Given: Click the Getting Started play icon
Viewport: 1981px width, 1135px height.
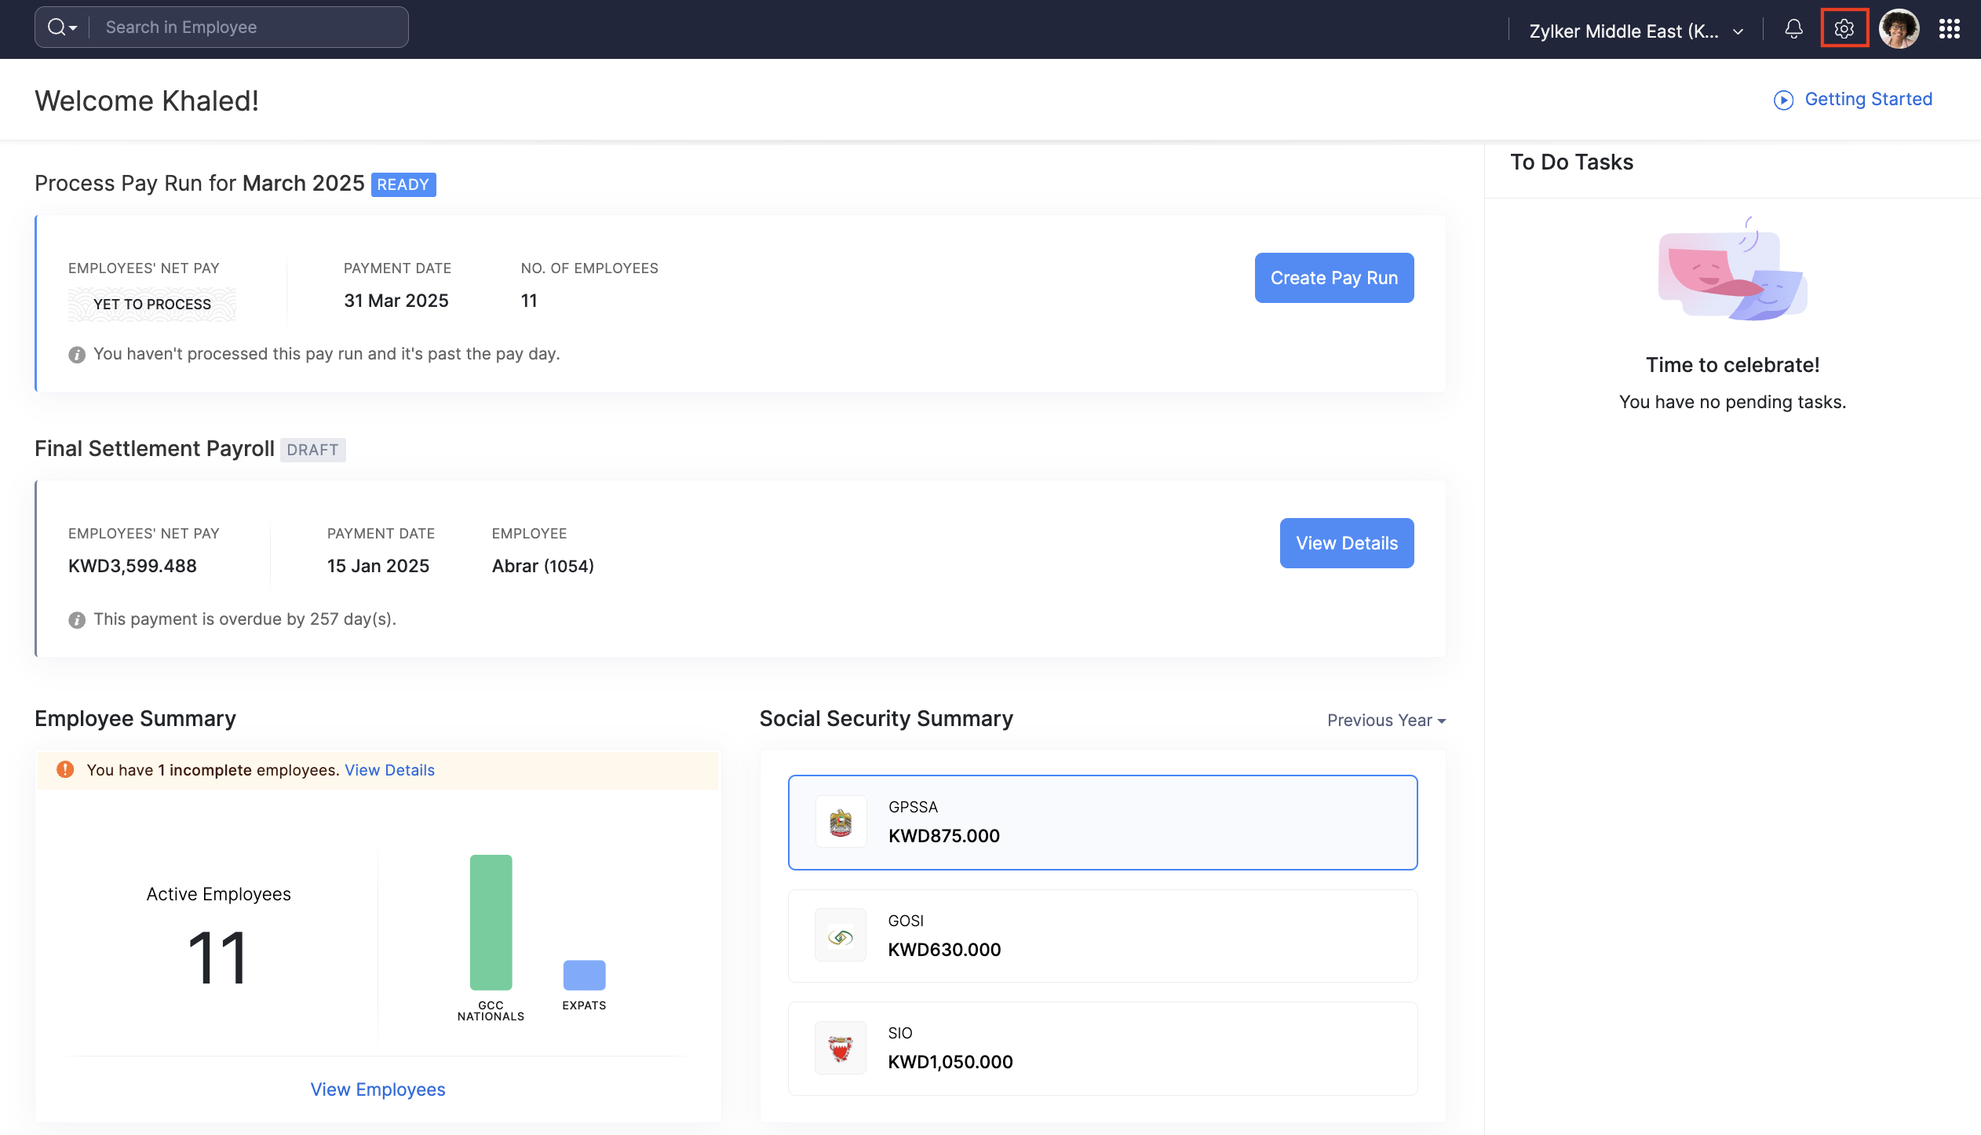Looking at the screenshot, I should (1783, 100).
